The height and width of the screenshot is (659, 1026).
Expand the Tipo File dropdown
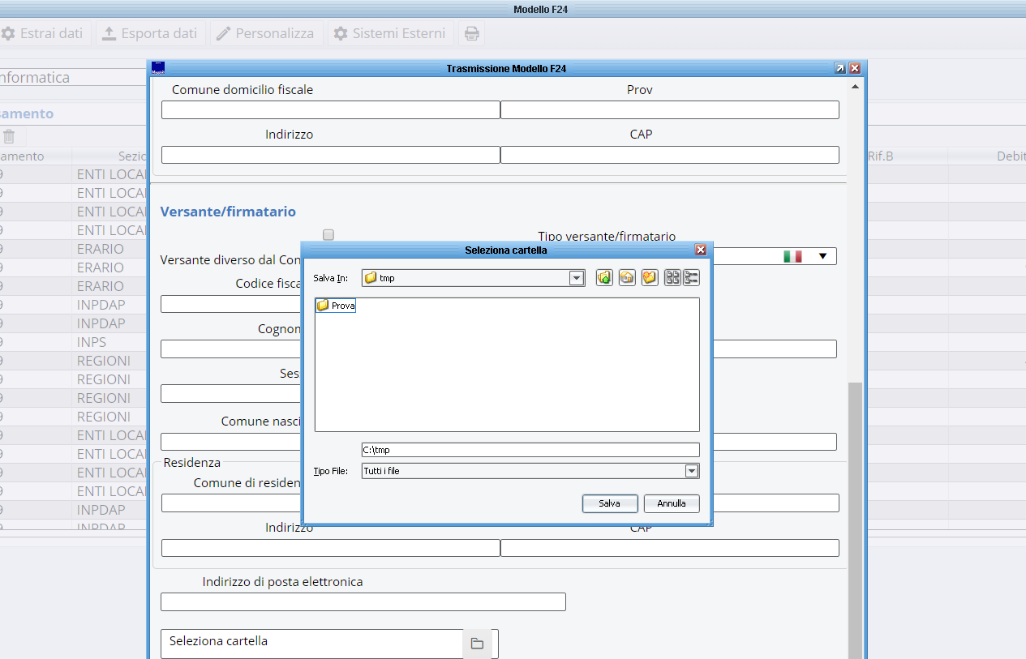click(x=691, y=471)
